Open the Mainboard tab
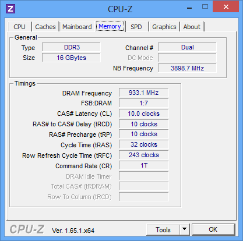 pos(77,27)
